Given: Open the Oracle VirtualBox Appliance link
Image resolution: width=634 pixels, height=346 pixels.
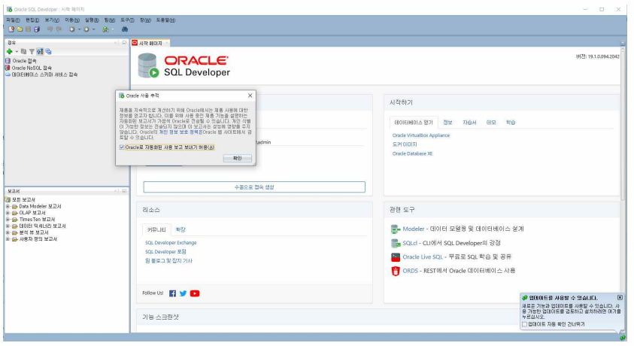Looking at the screenshot, I should pyautogui.click(x=421, y=135).
